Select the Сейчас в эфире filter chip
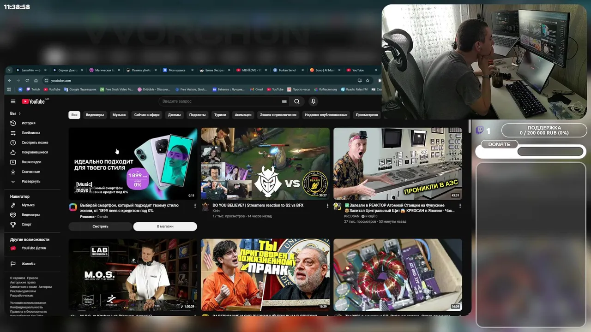Image resolution: width=591 pixels, height=332 pixels. coord(147,115)
